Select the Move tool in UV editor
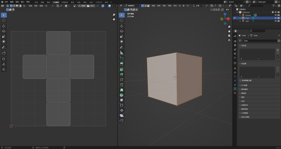281x149 pixels. tap(4, 26)
